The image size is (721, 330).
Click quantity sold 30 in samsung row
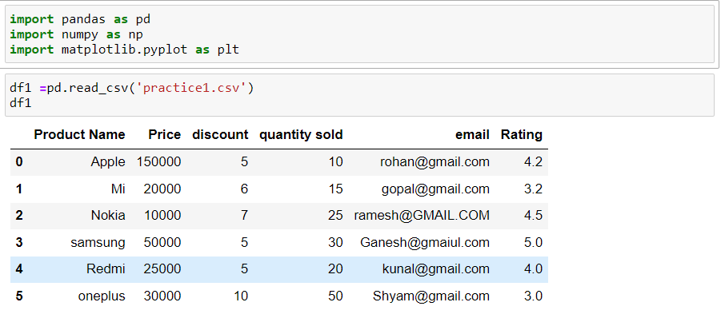335,242
